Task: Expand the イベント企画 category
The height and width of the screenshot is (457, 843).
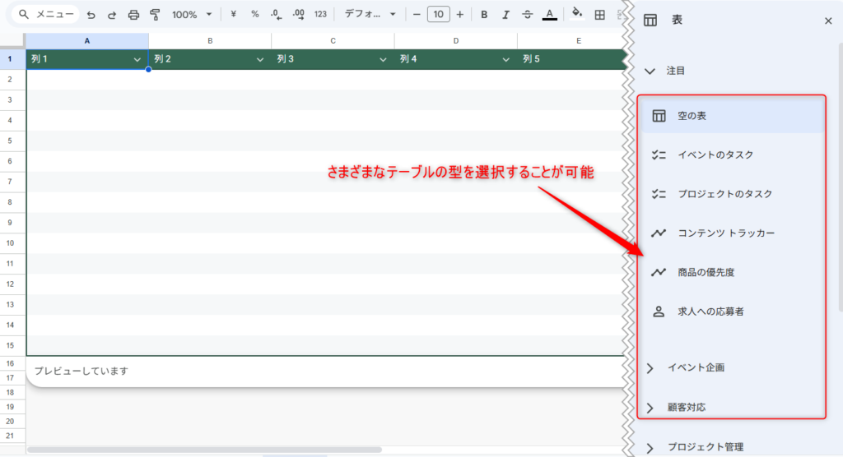Action: point(695,368)
